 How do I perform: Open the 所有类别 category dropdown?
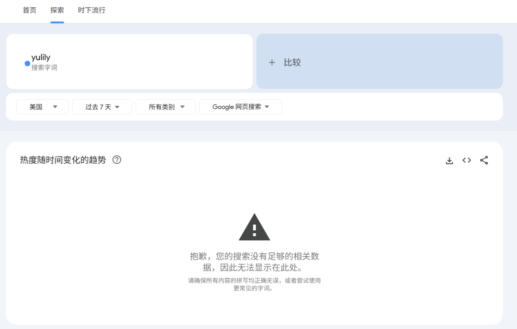click(165, 107)
